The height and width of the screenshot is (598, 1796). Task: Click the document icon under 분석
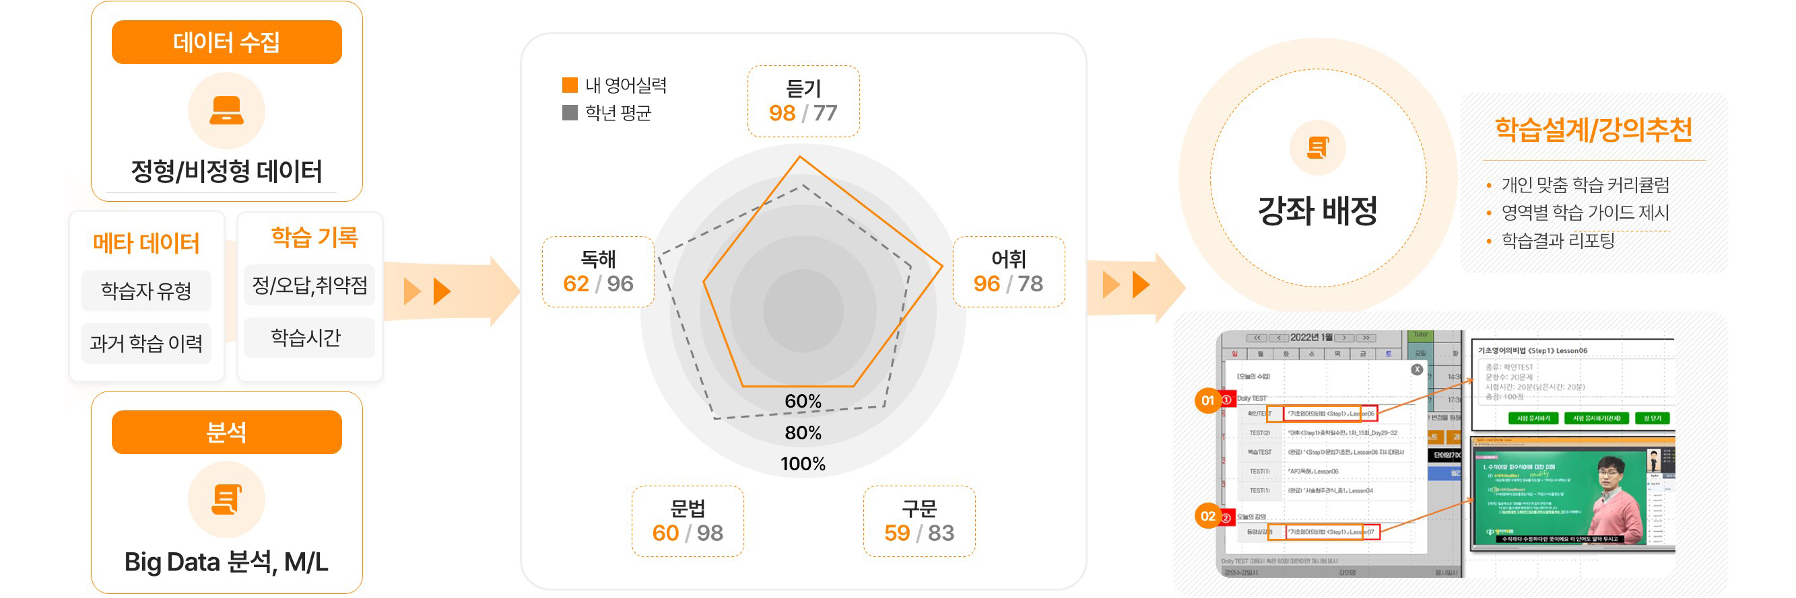(x=226, y=499)
